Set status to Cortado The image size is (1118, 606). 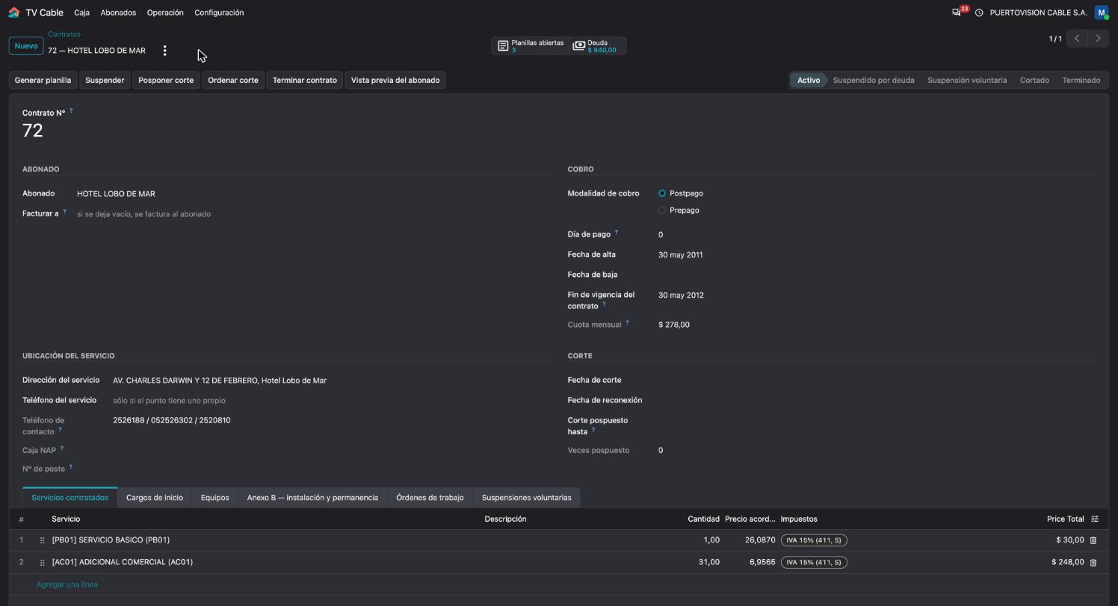[x=1034, y=81]
